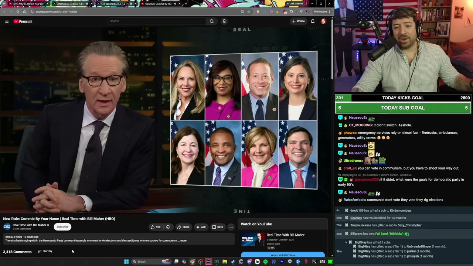Click the TODAY SUB GOAL progress bar

[403, 108]
